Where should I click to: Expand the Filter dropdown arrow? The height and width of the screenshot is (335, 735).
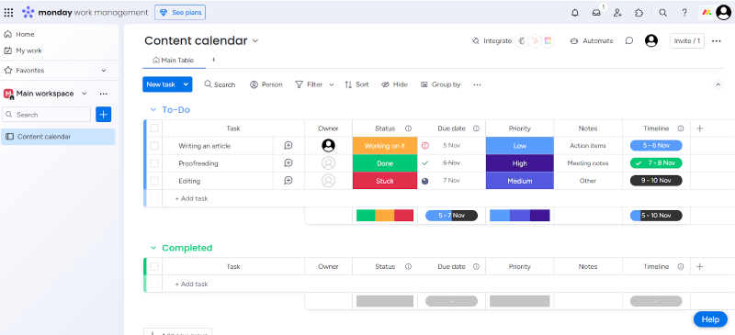(332, 84)
